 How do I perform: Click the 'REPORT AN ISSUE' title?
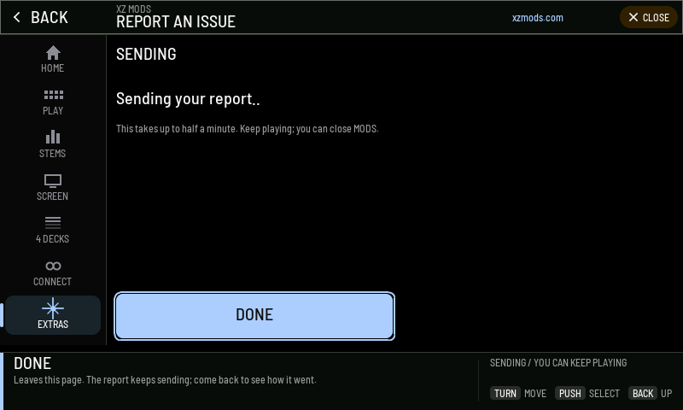tap(176, 22)
